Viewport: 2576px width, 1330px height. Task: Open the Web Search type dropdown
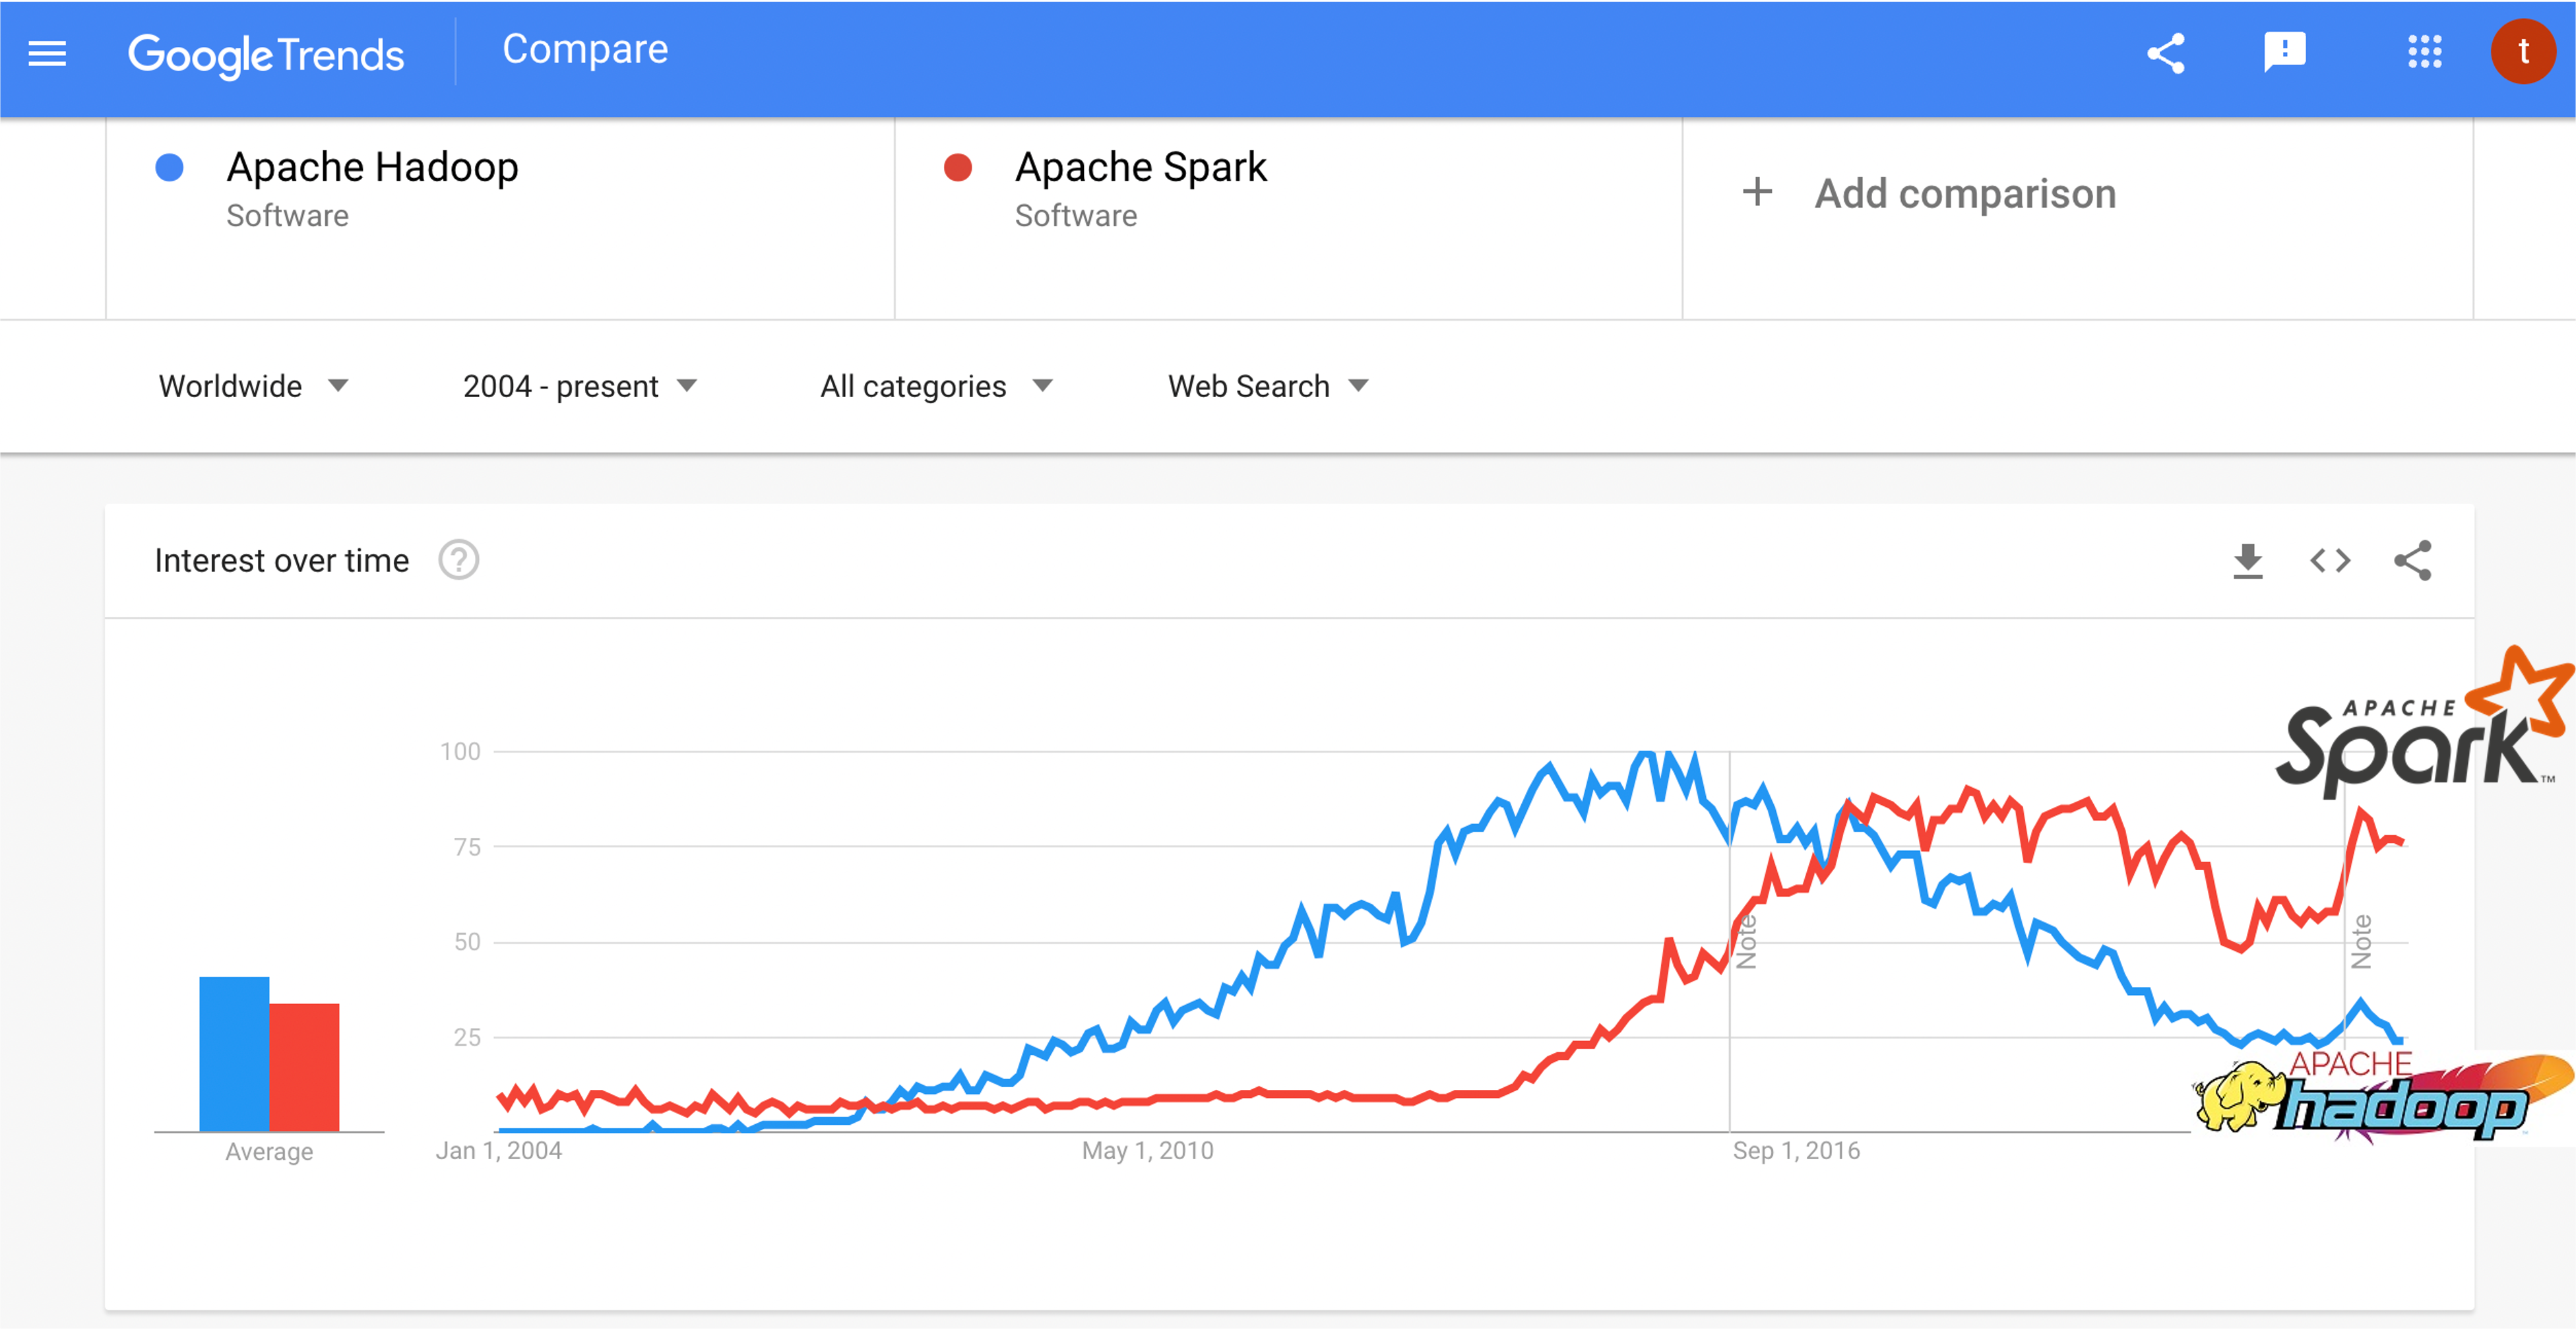tap(1267, 387)
